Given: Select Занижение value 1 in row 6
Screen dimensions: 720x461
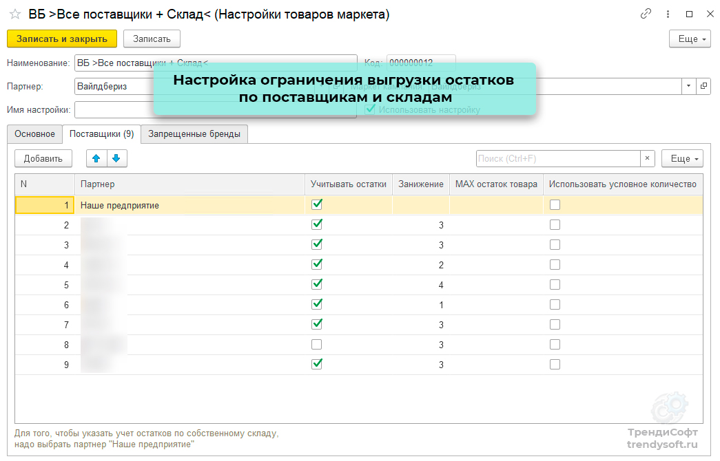Looking at the screenshot, I should click(x=421, y=305).
